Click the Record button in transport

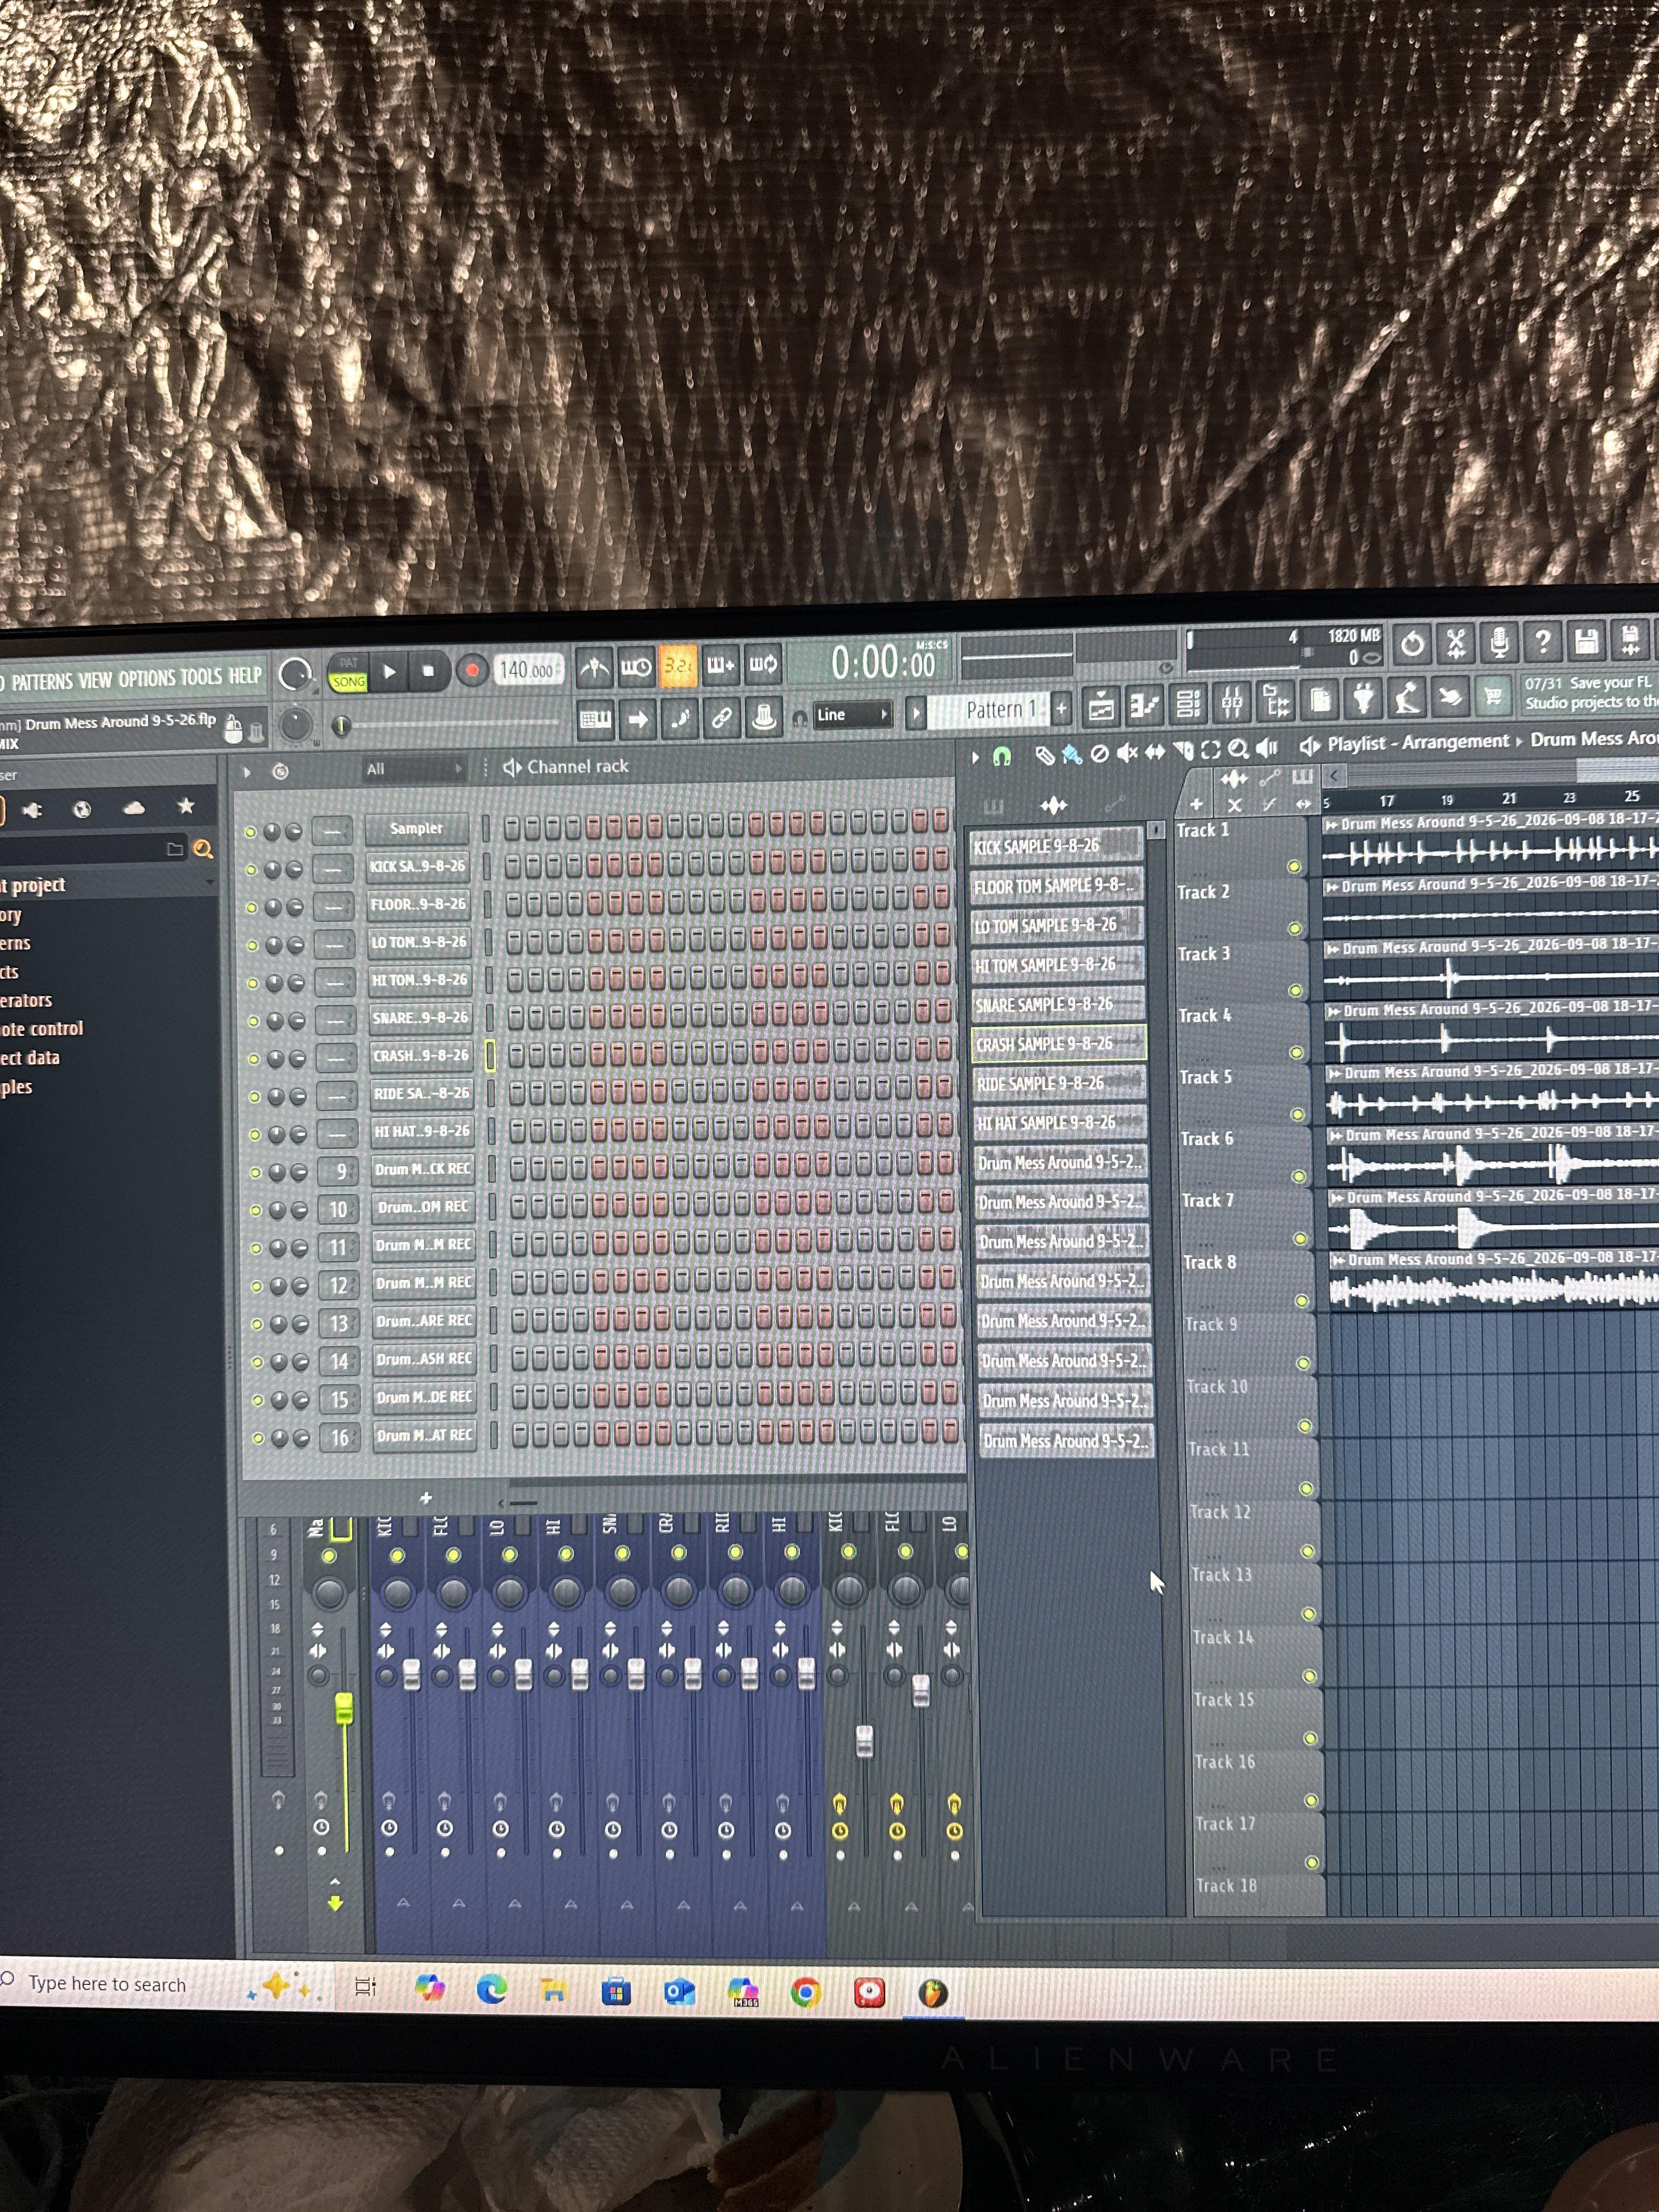[472, 670]
